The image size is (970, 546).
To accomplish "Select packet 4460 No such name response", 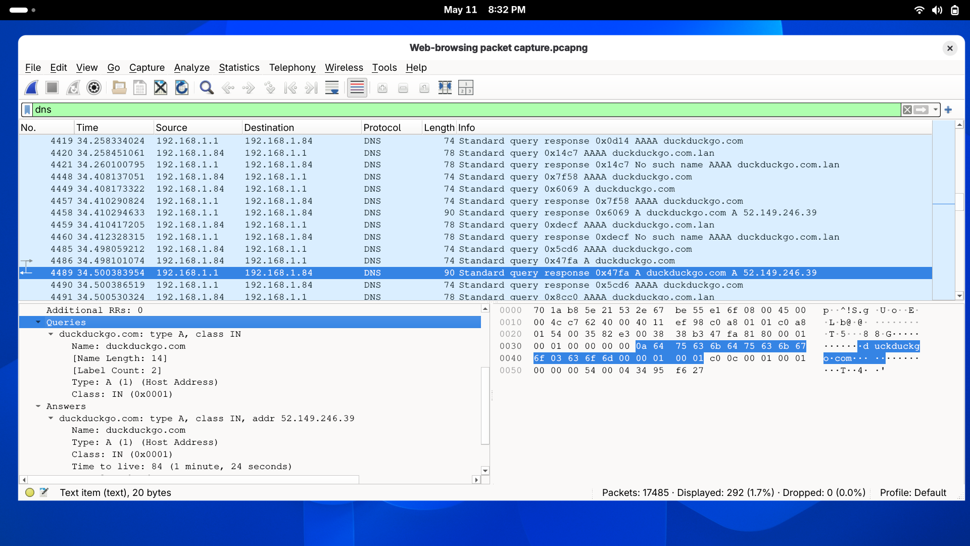I will 475,237.
